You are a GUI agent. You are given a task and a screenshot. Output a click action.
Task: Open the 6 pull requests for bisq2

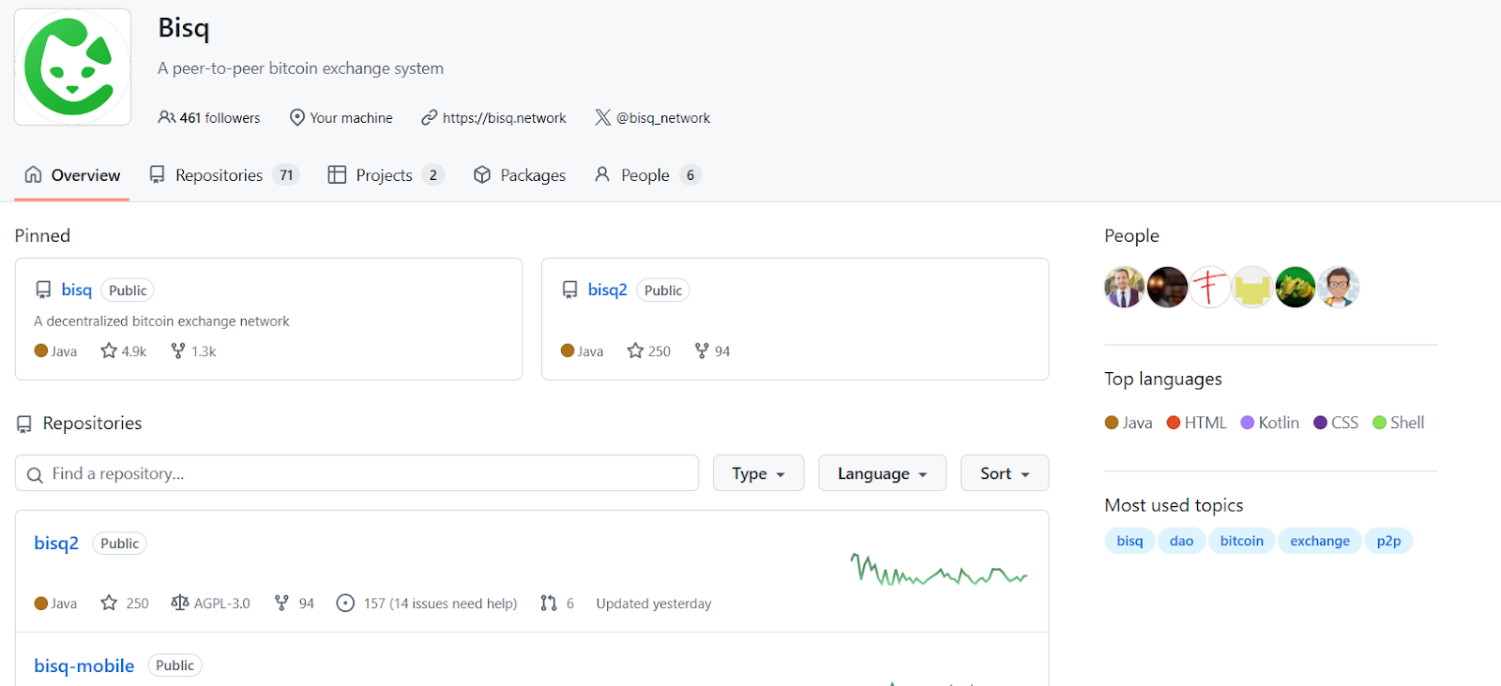tap(557, 604)
